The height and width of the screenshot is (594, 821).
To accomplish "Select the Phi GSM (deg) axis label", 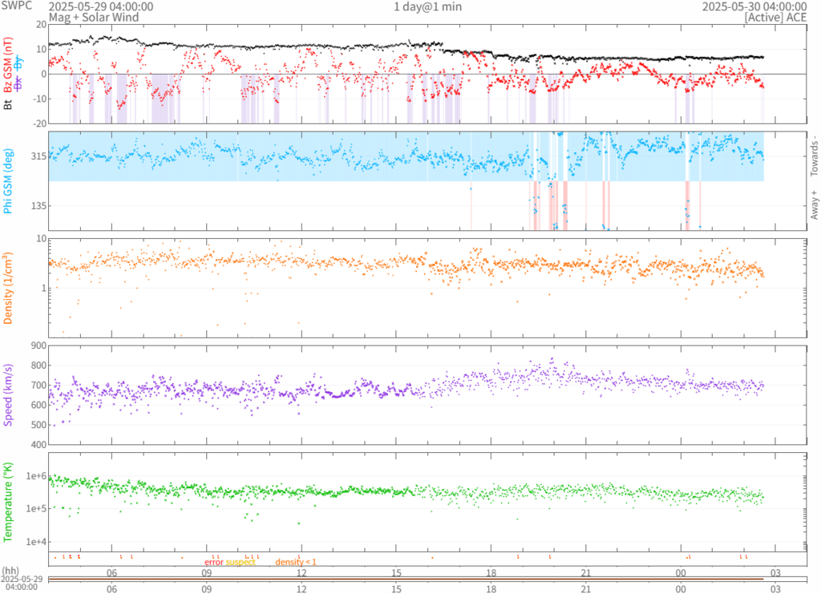I will pos(8,181).
